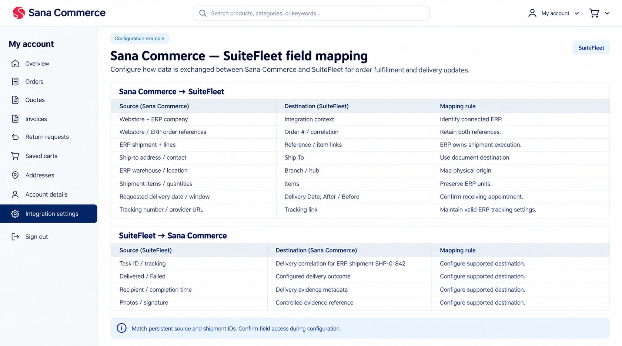Open Saved carts page
This screenshot has height=346, width=622.
click(49, 156)
